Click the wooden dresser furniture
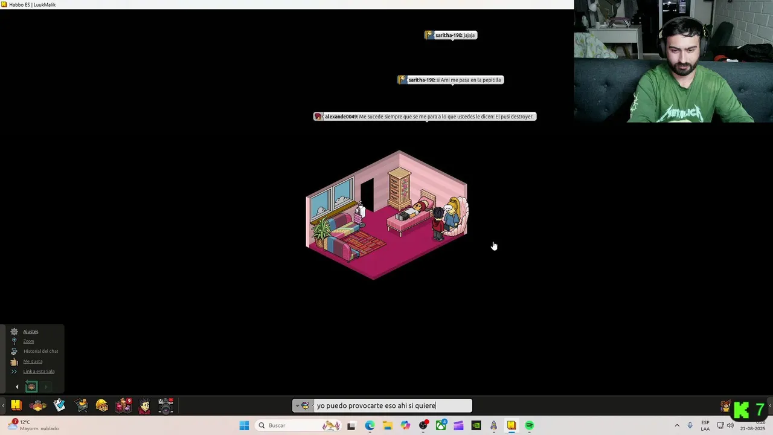 click(399, 187)
